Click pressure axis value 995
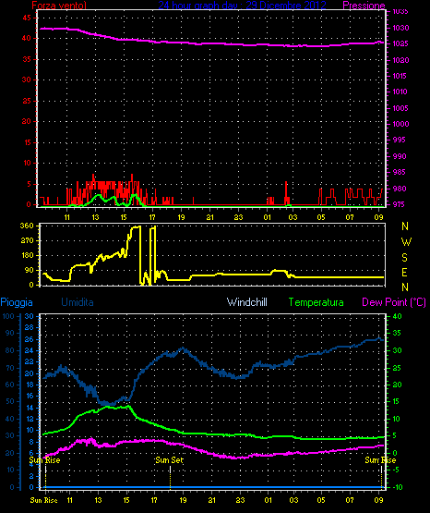 click(399, 140)
